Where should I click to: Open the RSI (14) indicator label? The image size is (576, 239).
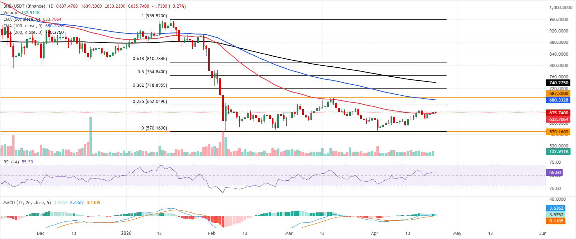(11, 162)
